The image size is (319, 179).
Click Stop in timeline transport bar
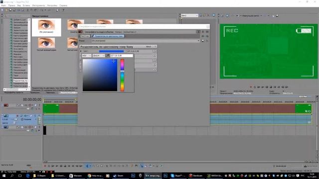coord(65,166)
